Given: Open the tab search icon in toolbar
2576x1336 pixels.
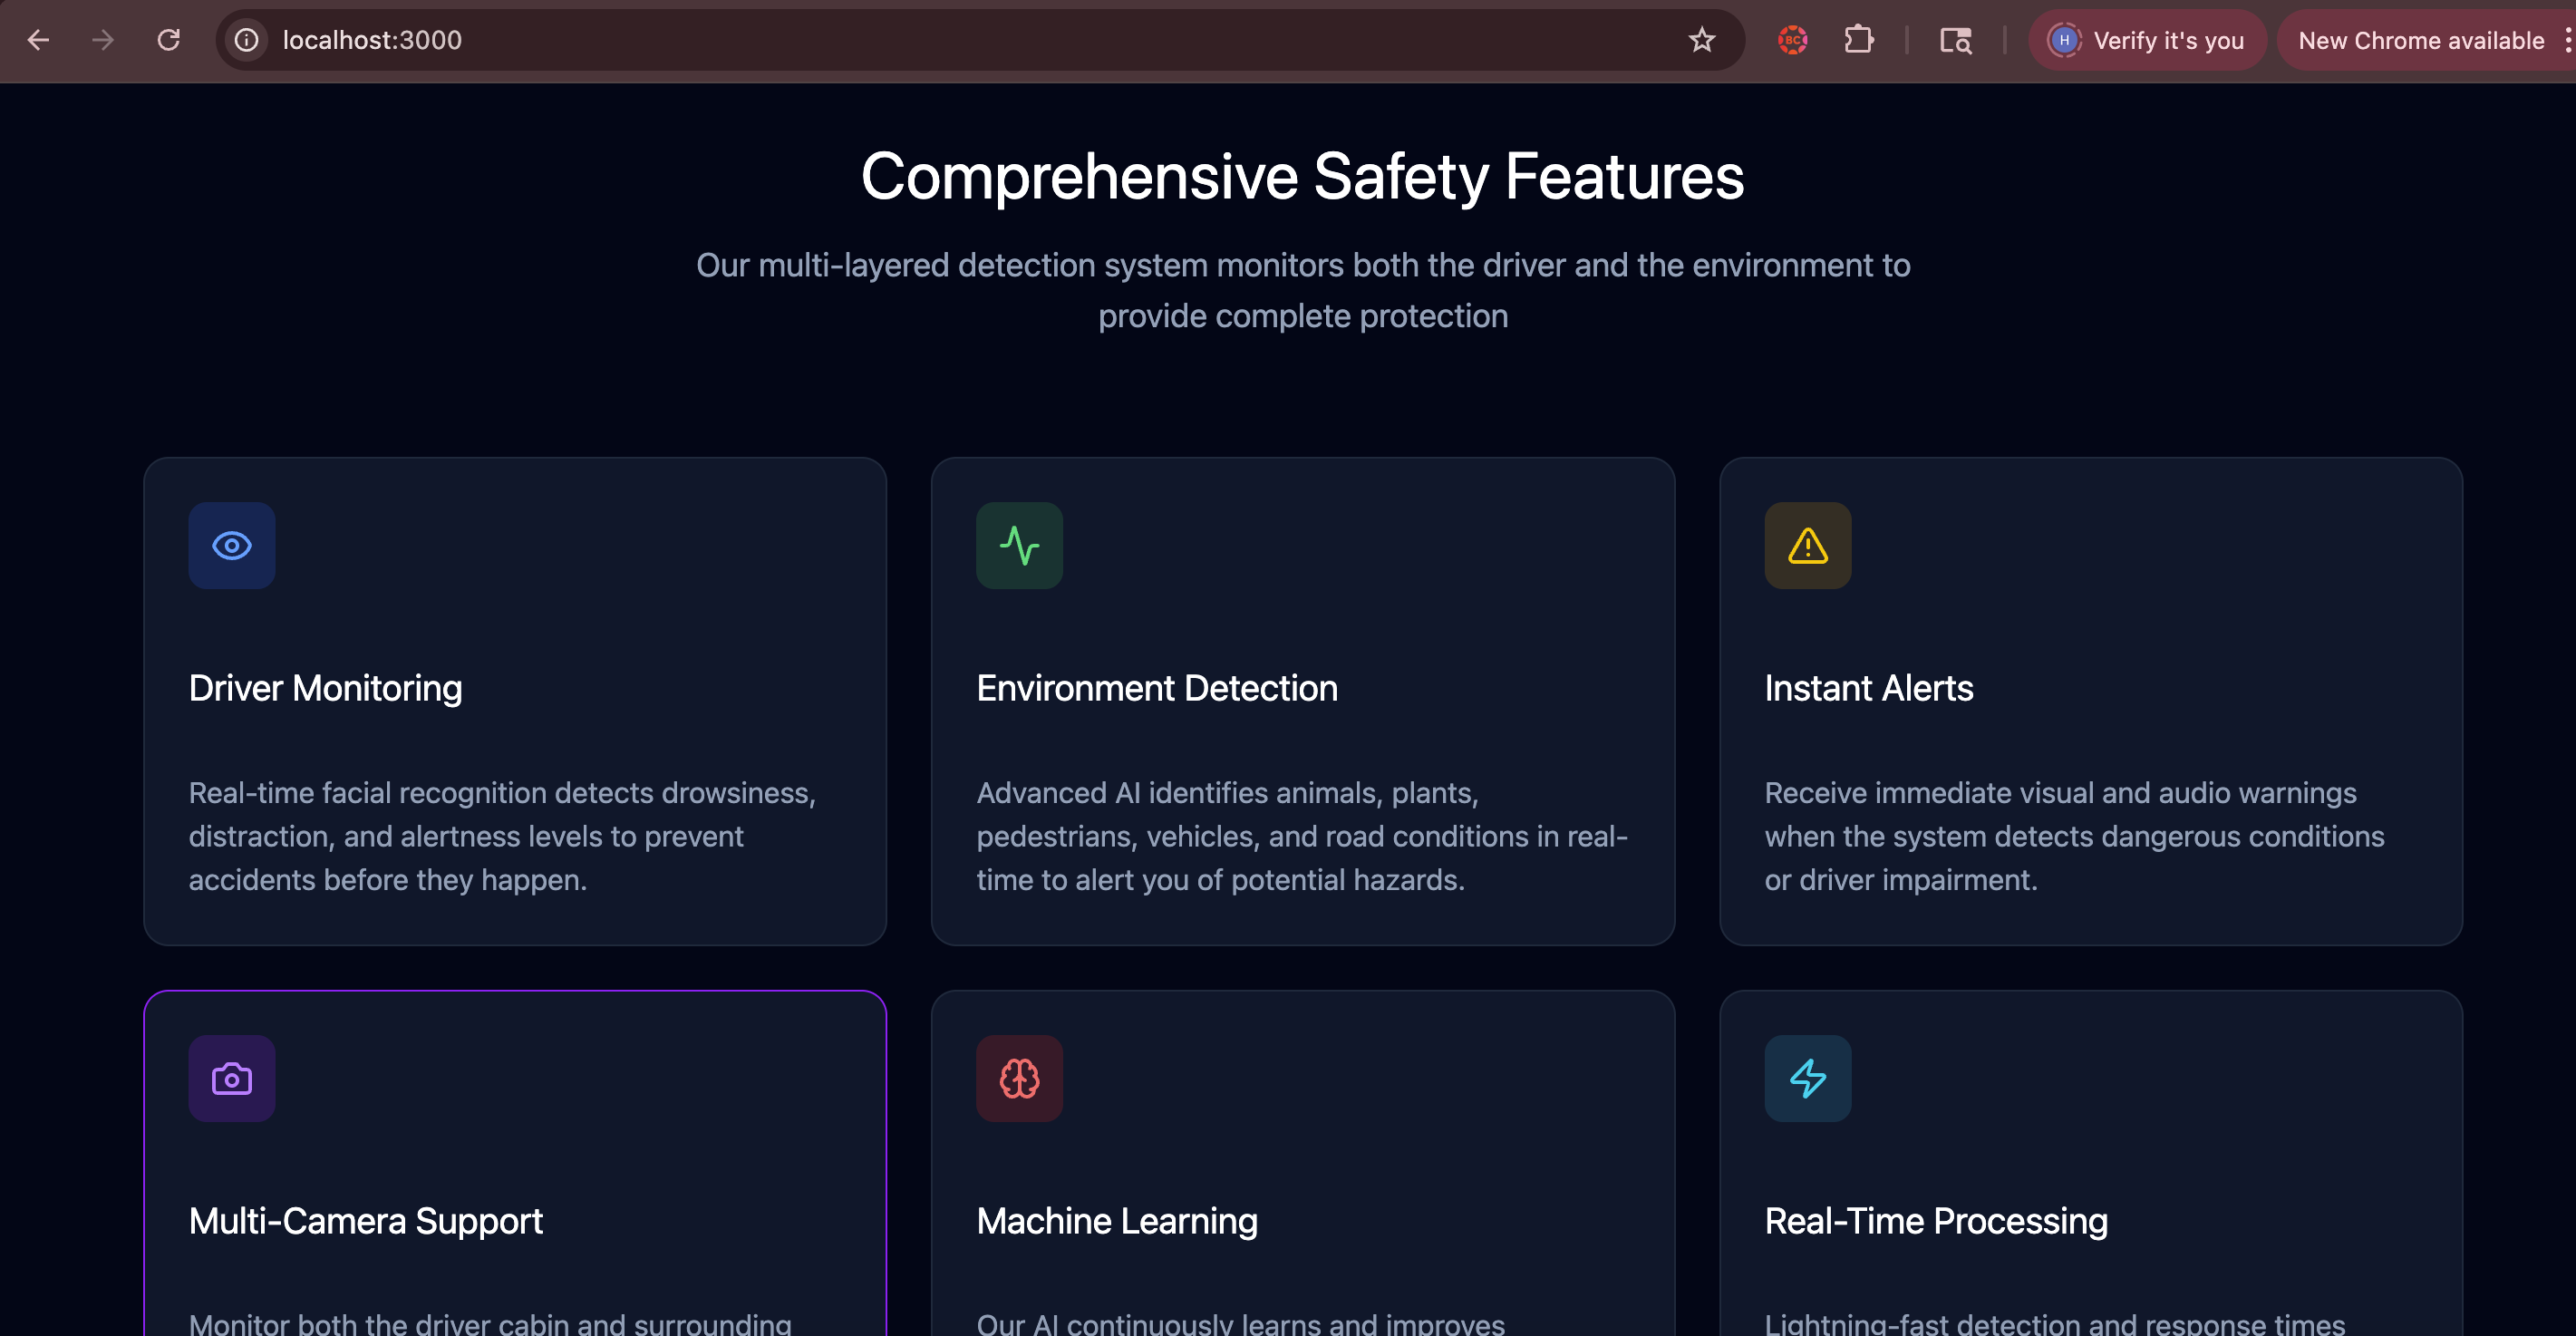Looking at the screenshot, I should pos(1955,40).
